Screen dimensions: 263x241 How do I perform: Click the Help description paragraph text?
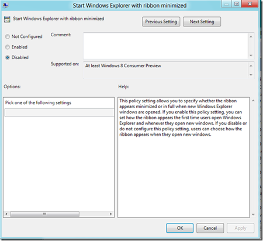coord(183,118)
